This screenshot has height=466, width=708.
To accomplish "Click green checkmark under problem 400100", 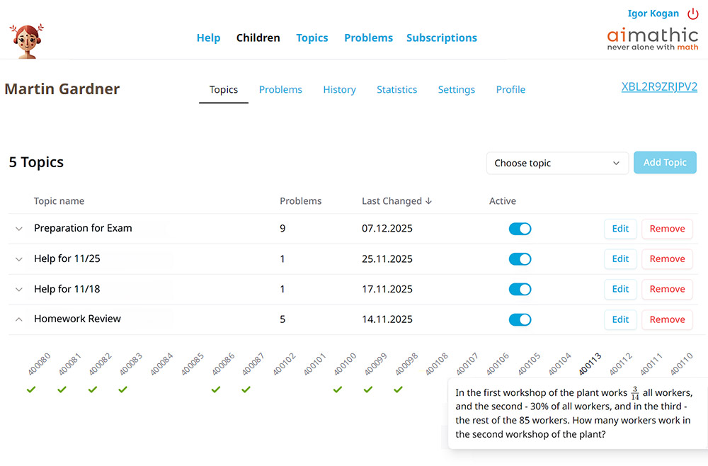I will point(338,390).
